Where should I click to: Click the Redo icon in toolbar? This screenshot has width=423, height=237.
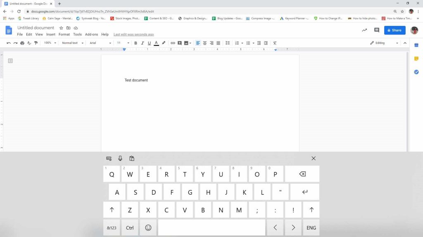point(15,43)
